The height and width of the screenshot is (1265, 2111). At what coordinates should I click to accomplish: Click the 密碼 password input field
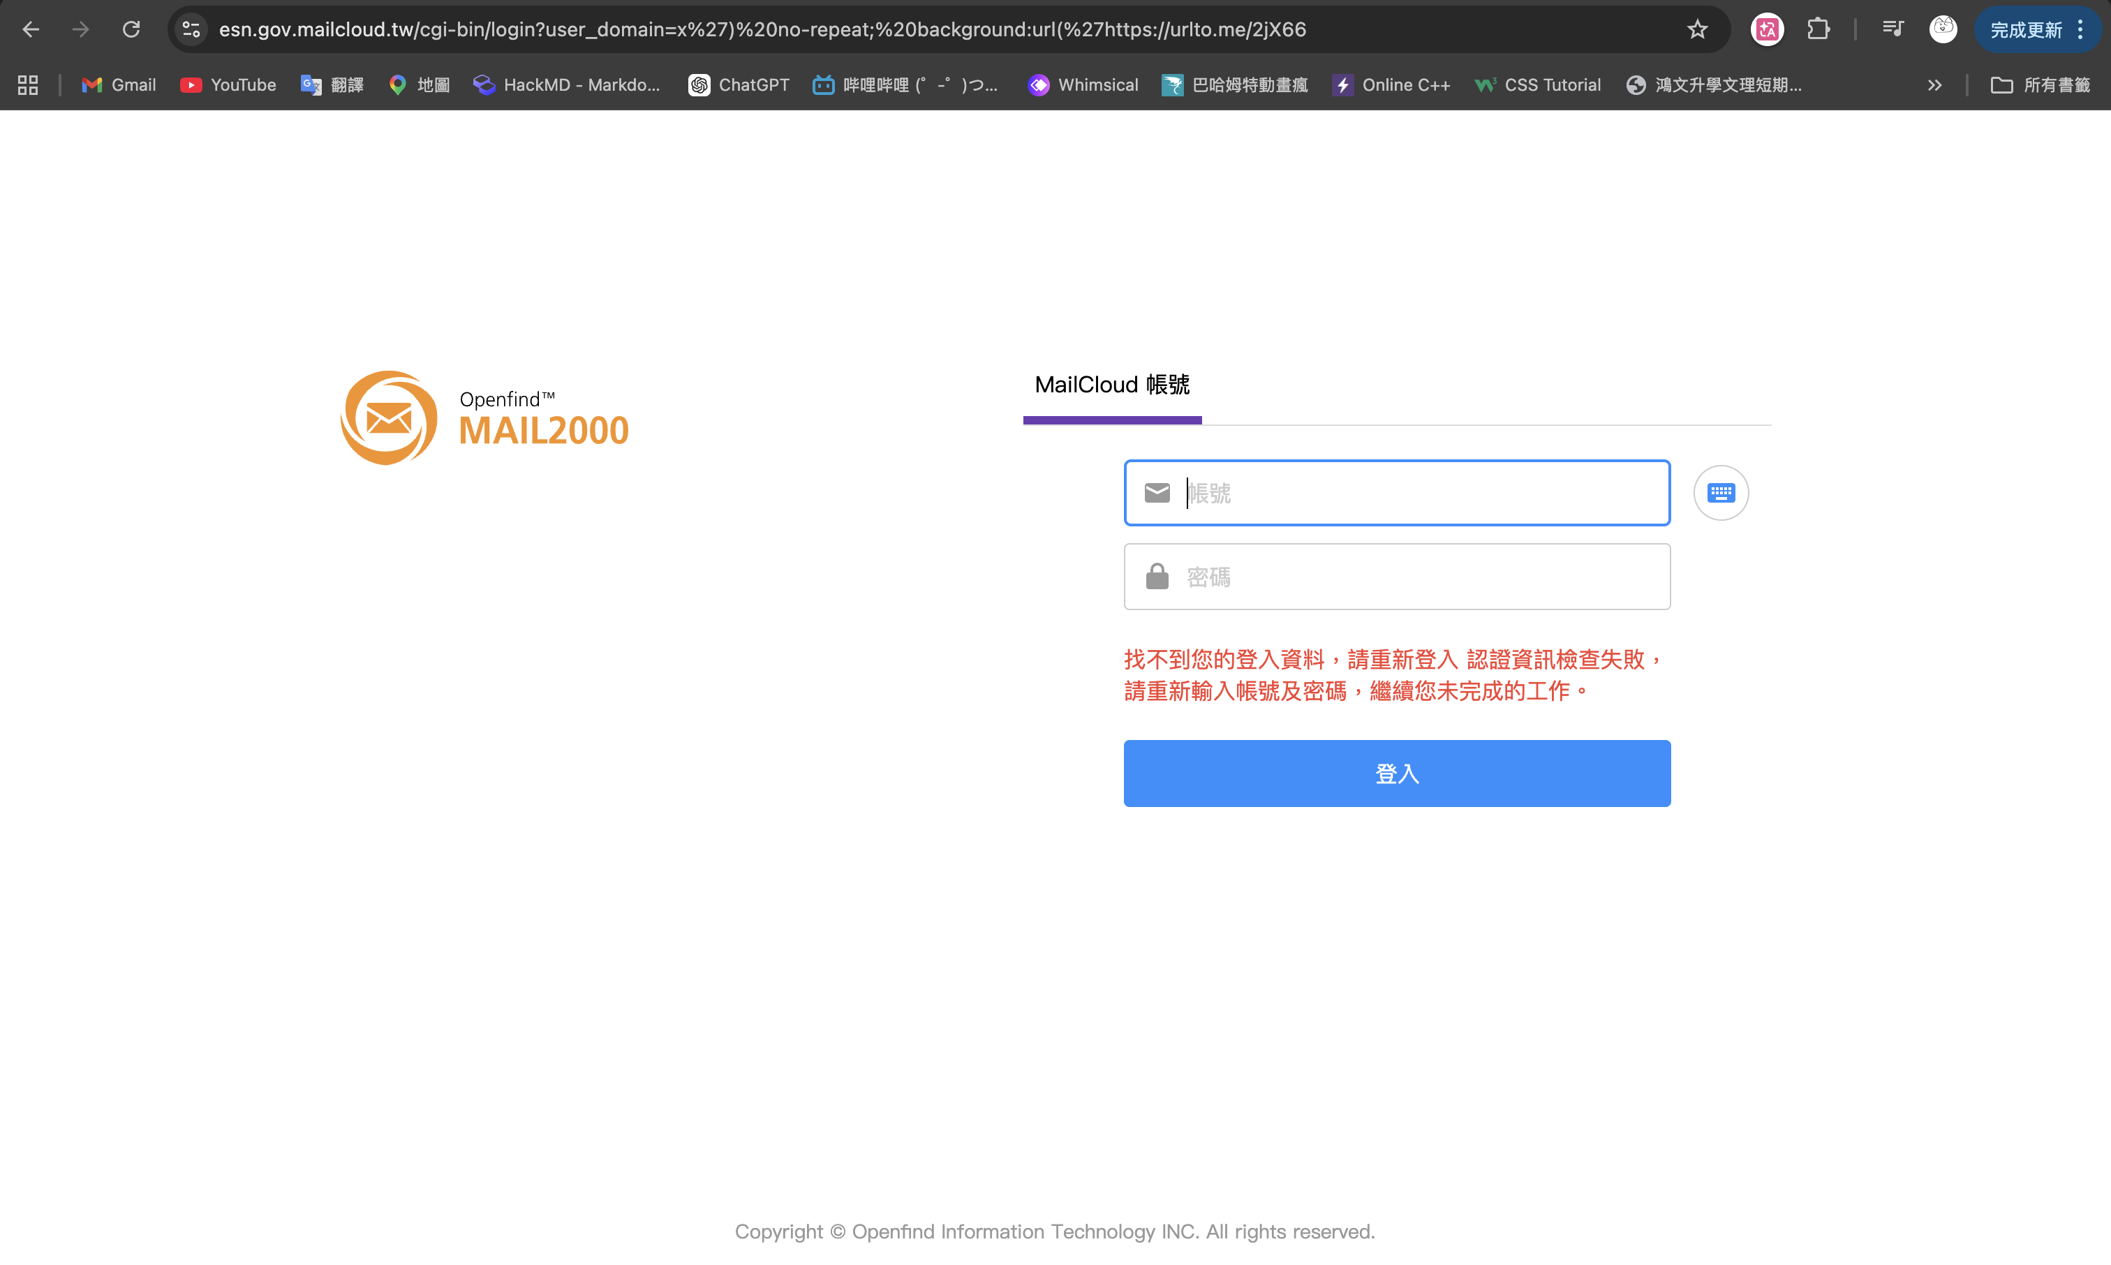[x=1398, y=577]
